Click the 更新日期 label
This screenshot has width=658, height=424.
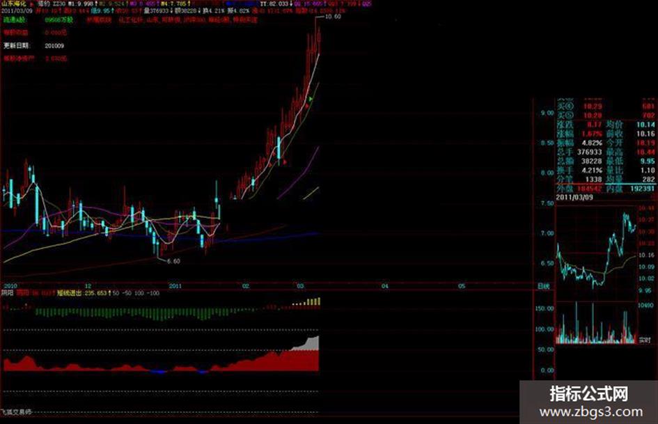[16, 45]
